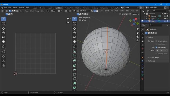Expand the Auto Merge subpanel

point(148,58)
